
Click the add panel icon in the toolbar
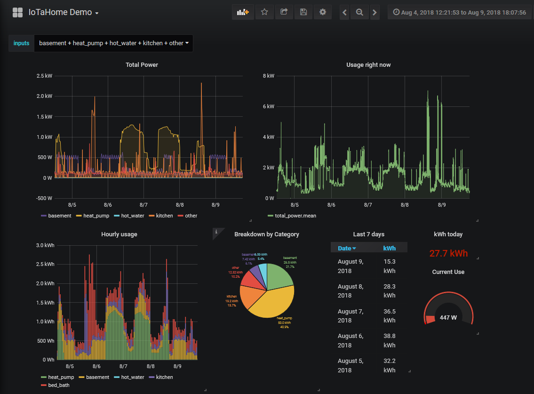pyautogui.click(x=242, y=12)
